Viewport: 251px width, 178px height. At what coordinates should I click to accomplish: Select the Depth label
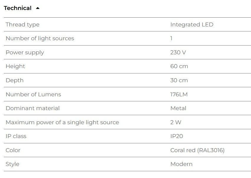pyautogui.click(x=14, y=80)
